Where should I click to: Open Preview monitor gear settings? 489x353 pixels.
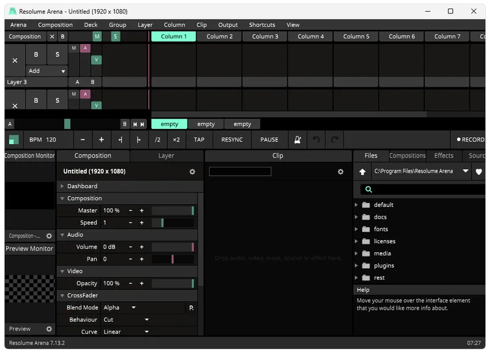(x=49, y=329)
